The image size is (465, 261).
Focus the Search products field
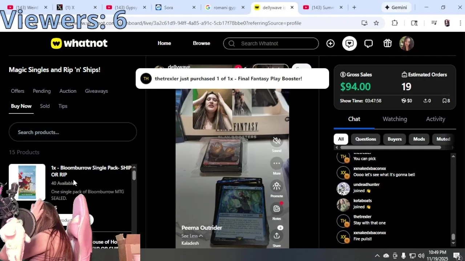(73, 132)
